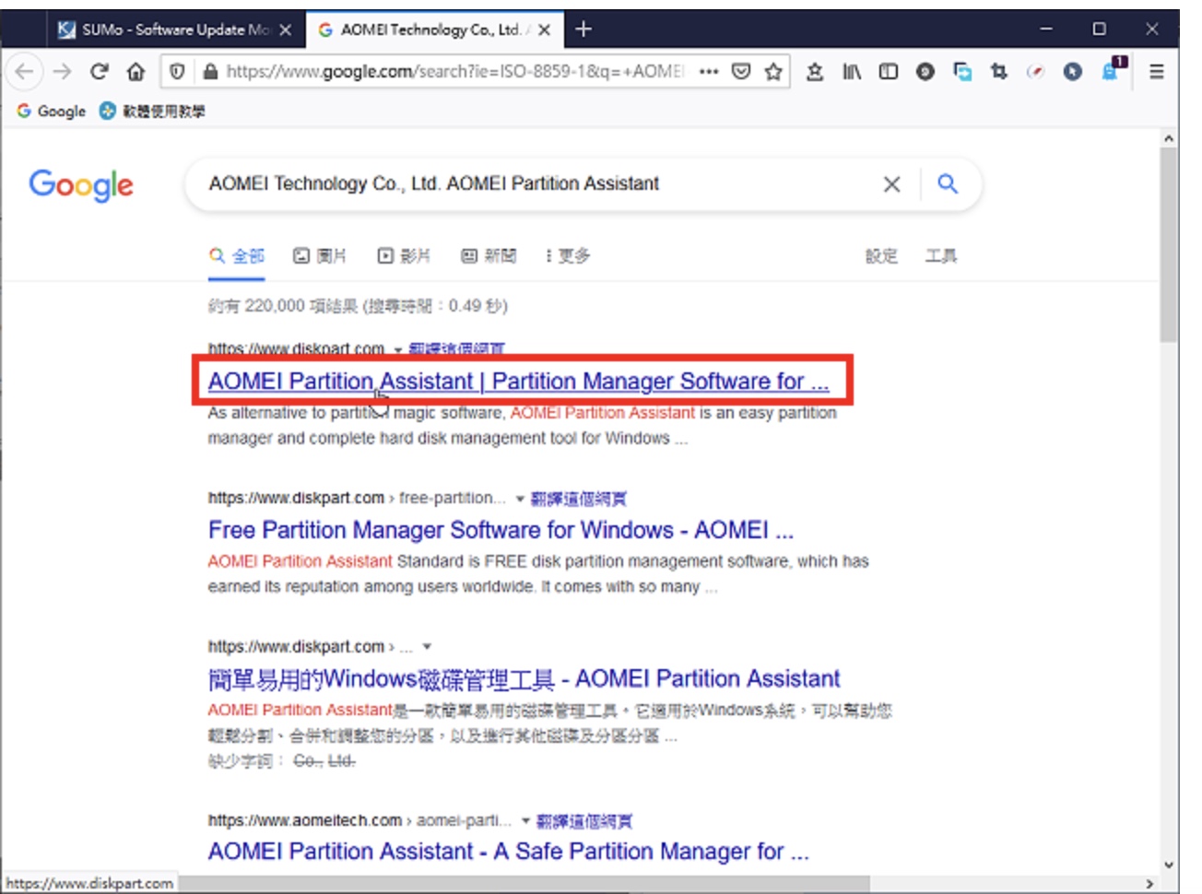1202x894 pixels.
Task: Switch to 新聞 news tab
Action: [489, 256]
